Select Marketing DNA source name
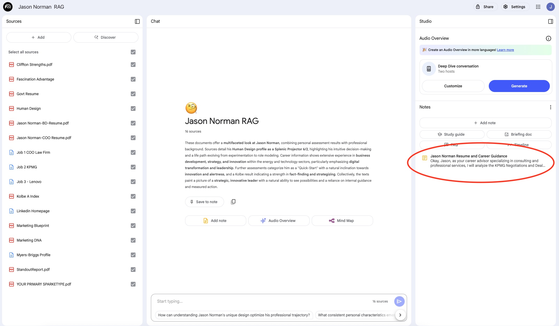Screen dimensions: 559x326 29,240
